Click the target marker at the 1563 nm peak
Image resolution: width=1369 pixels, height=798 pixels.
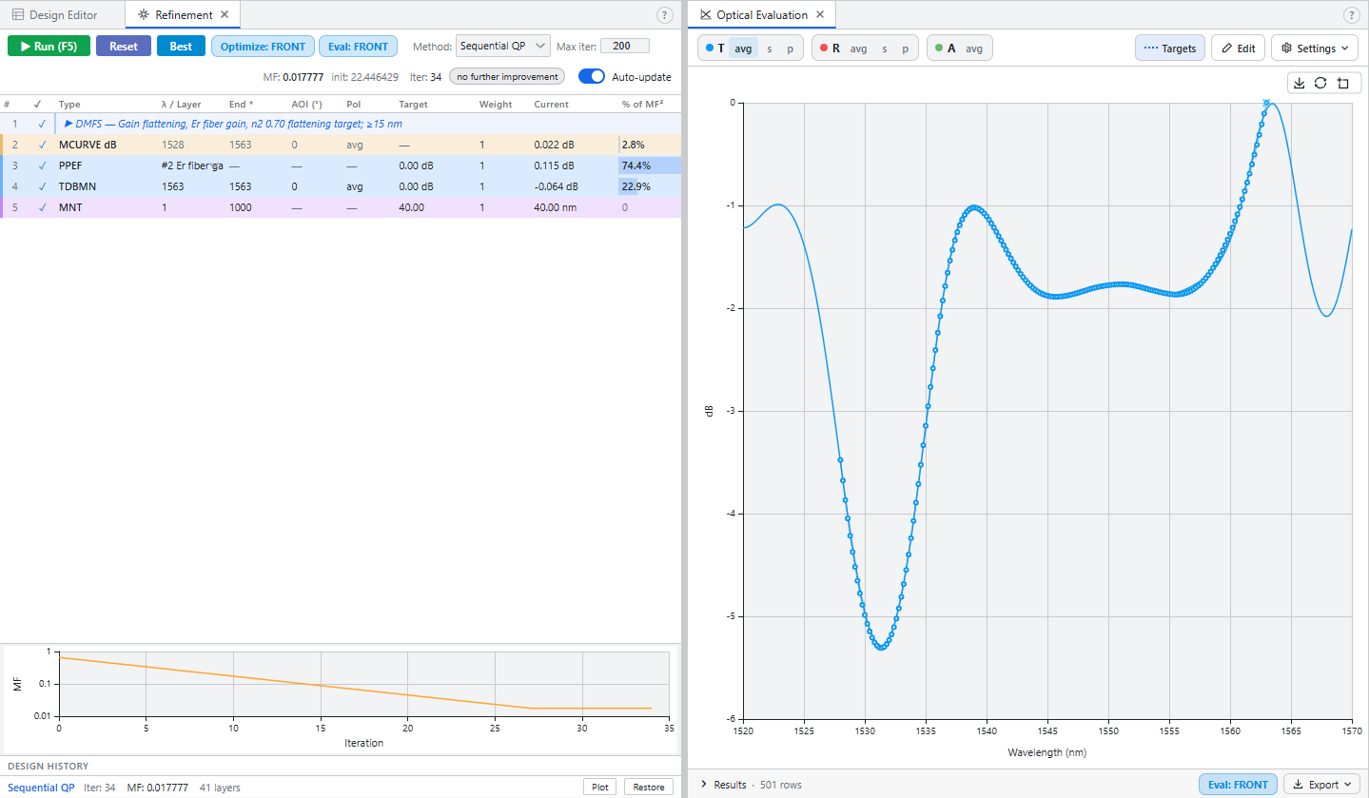coord(1266,103)
